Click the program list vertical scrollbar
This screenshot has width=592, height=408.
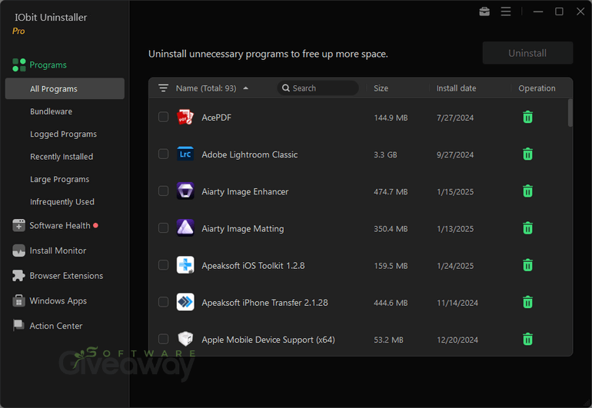[x=570, y=113]
